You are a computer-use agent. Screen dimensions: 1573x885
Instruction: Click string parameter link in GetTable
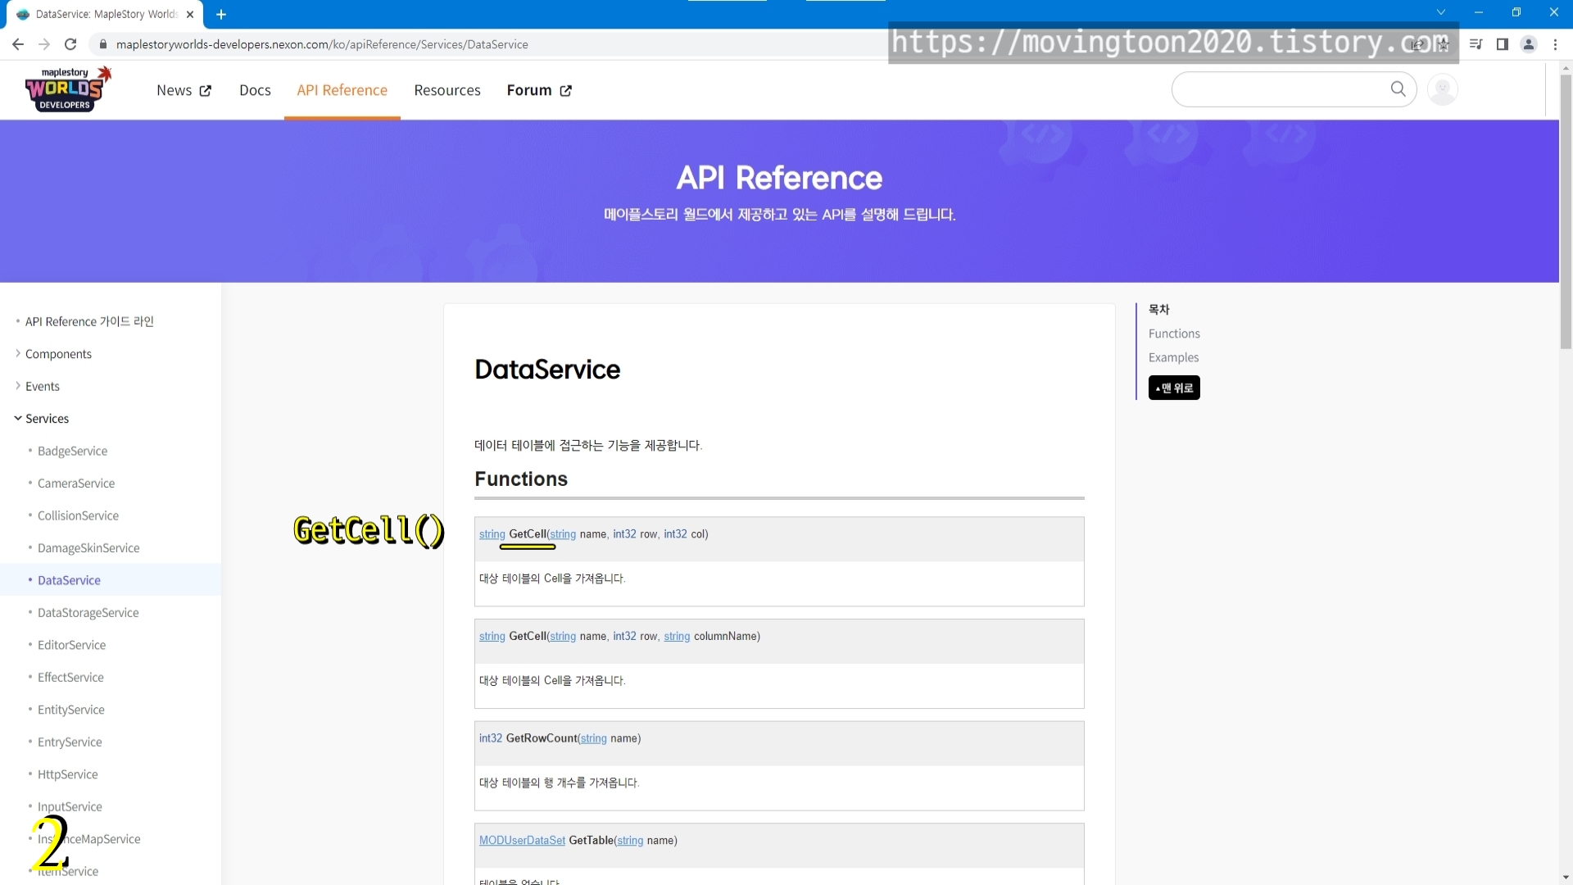click(x=630, y=841)
